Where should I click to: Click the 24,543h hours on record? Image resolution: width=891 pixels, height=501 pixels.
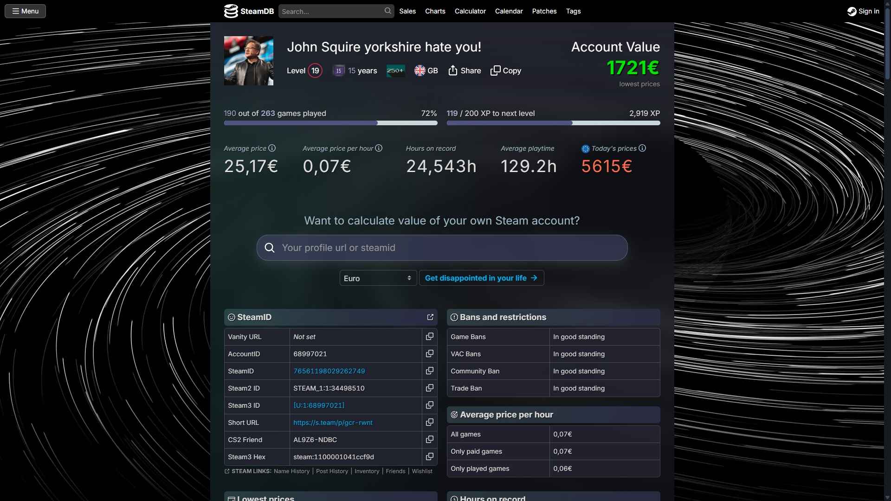[x=441, y=166]
